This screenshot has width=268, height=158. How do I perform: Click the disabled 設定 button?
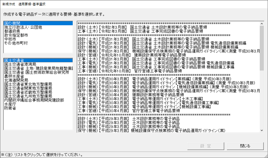click(x=206, y=146)
